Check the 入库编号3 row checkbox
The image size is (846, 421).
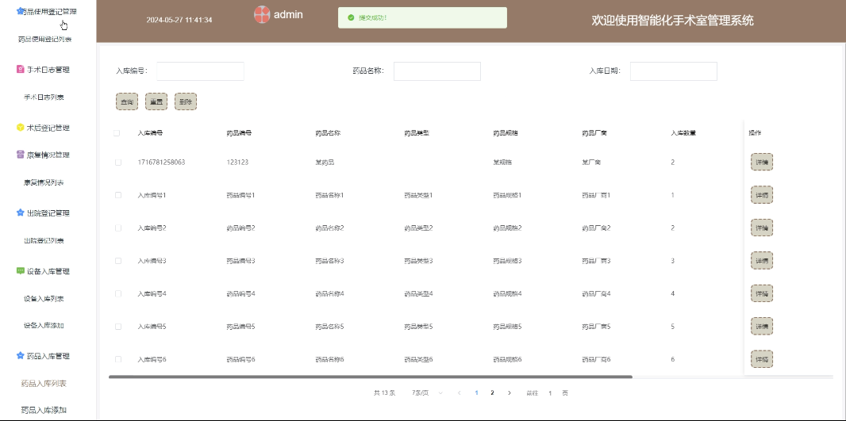point(118,261)
